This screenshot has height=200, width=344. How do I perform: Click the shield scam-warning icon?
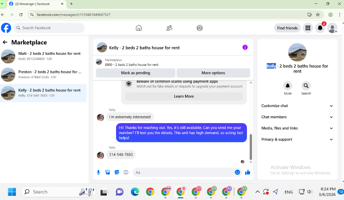(x=129, y=84)
